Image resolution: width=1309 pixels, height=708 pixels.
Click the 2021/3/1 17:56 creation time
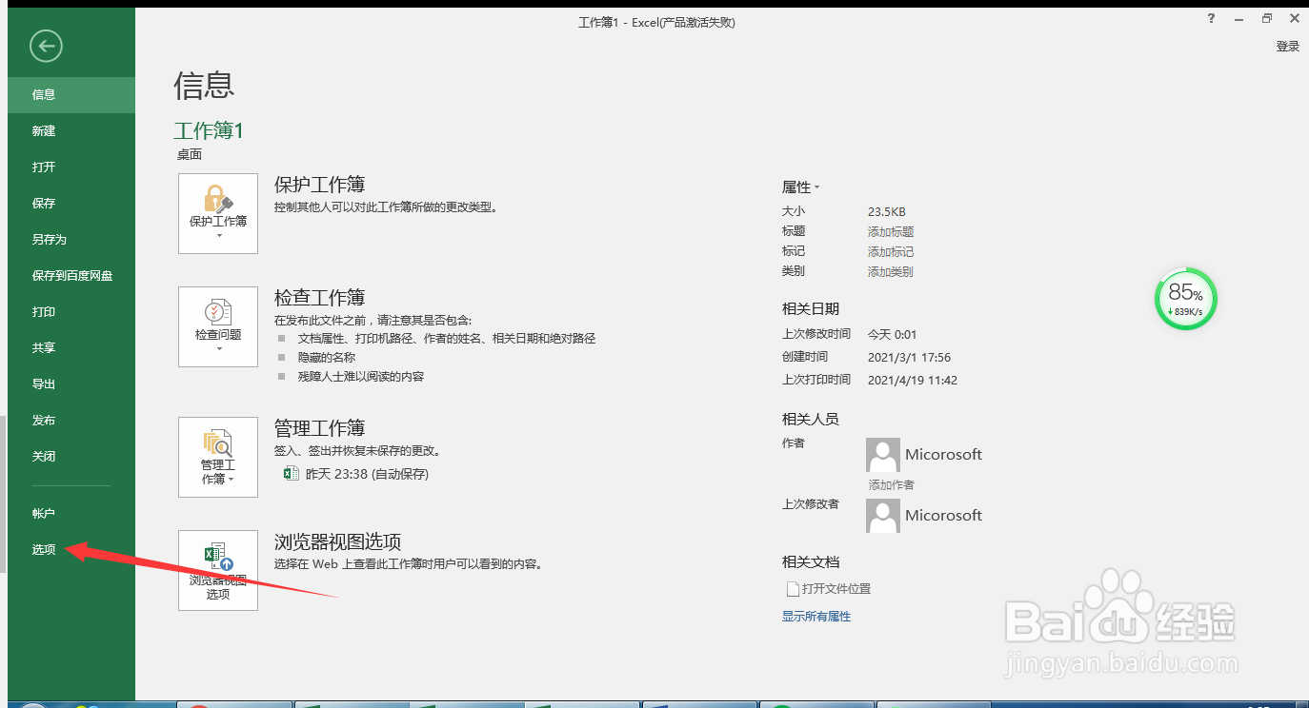[909, 357]
